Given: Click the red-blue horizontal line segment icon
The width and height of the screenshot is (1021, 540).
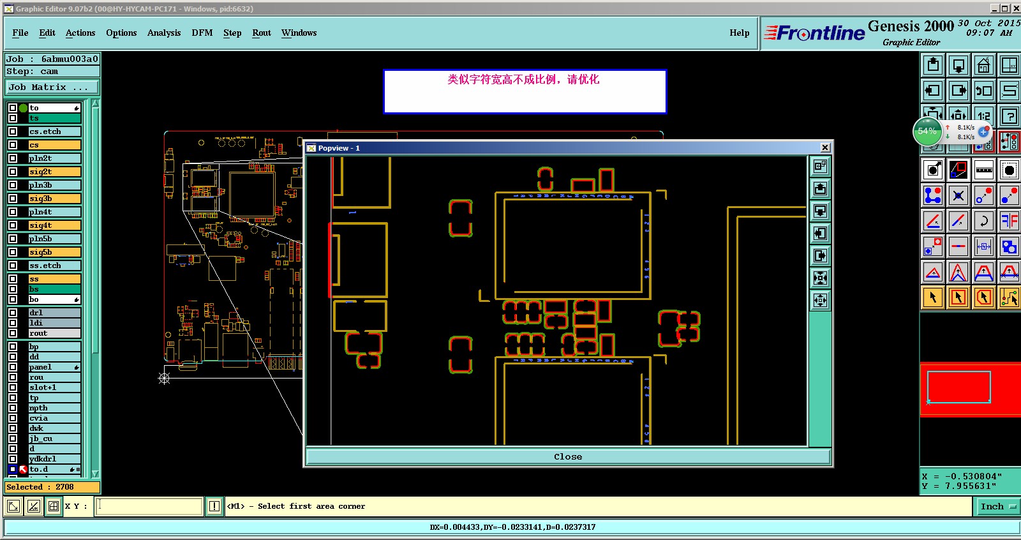Looking at the screenshot, I should (x=958, y=246).
